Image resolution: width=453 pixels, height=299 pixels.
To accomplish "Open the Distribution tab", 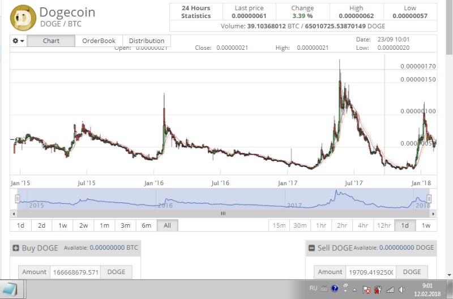I will click(x=147, y=41).
